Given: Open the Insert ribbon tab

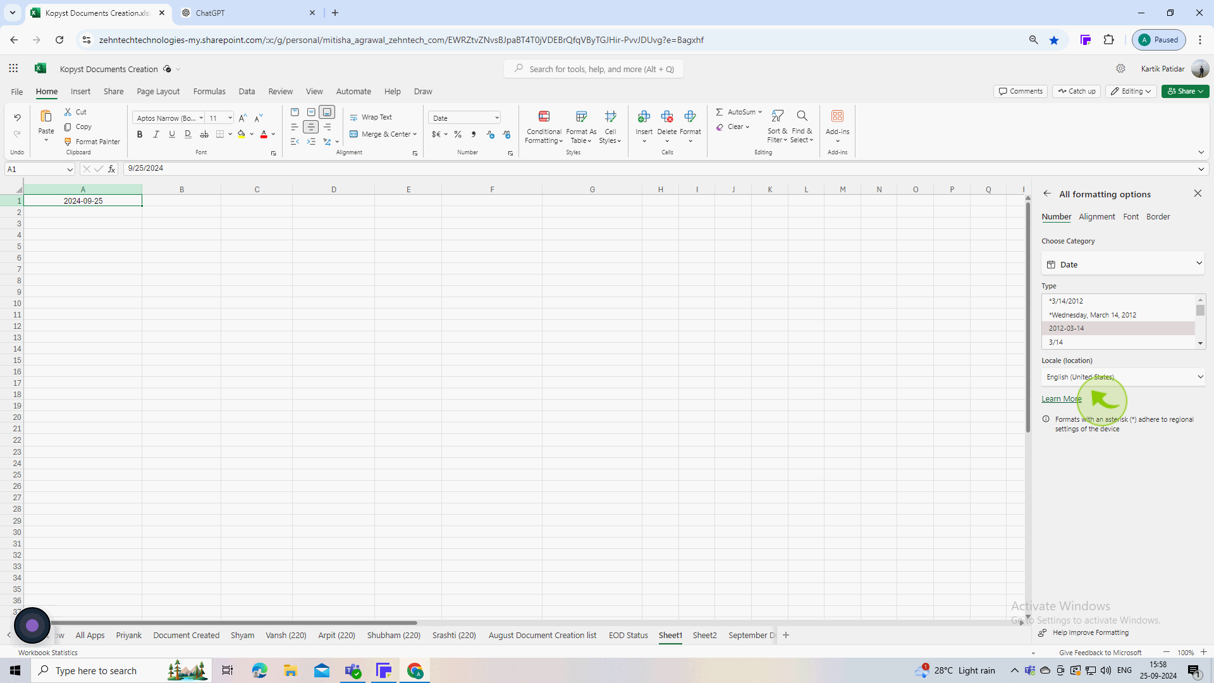Looking at the screenshot, I should tap(80, 91).
